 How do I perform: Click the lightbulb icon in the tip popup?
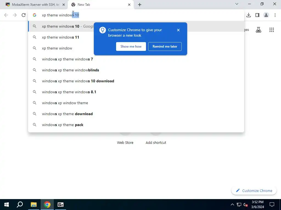coord(103,30)
